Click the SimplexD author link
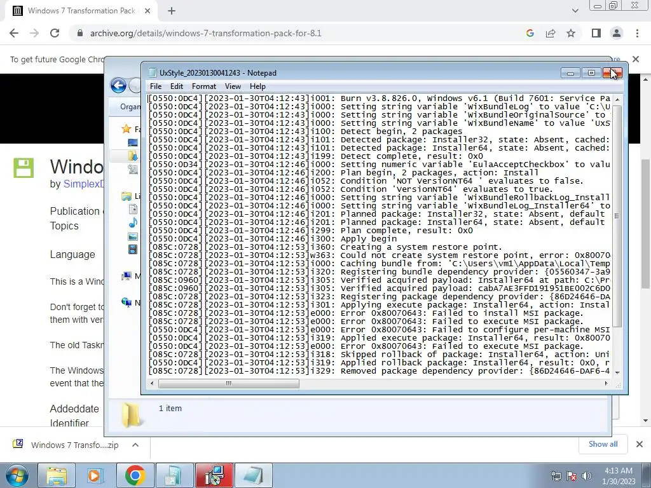Screen dimensions: 651x488 pyautogui.click(x=83, y=184)
